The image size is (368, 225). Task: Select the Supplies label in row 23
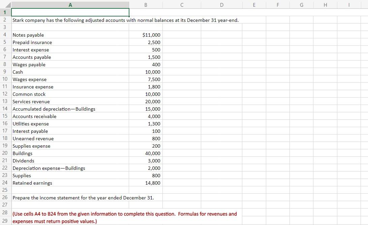(70, 175)
